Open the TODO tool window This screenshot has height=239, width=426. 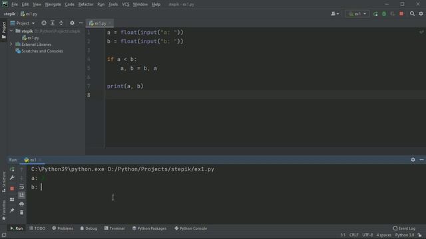[x=37, y=228]
